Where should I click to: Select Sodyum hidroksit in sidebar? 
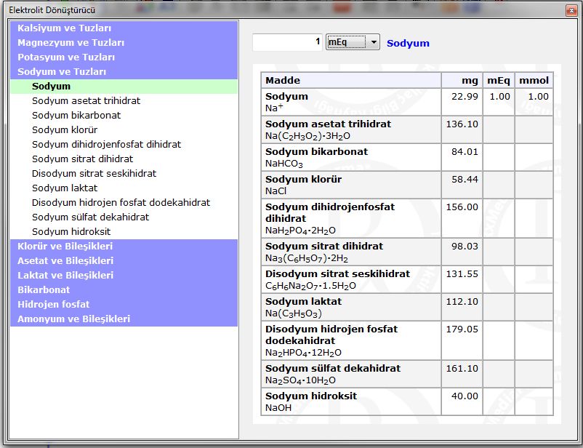click(x=71, y=231)
